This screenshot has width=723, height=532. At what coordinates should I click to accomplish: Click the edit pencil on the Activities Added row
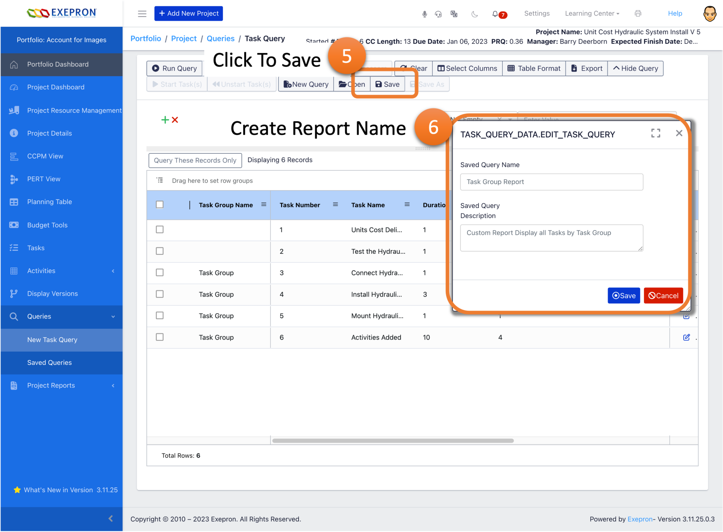[686, 337]
